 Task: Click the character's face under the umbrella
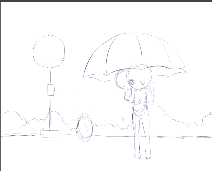click(x=139, y=77)
